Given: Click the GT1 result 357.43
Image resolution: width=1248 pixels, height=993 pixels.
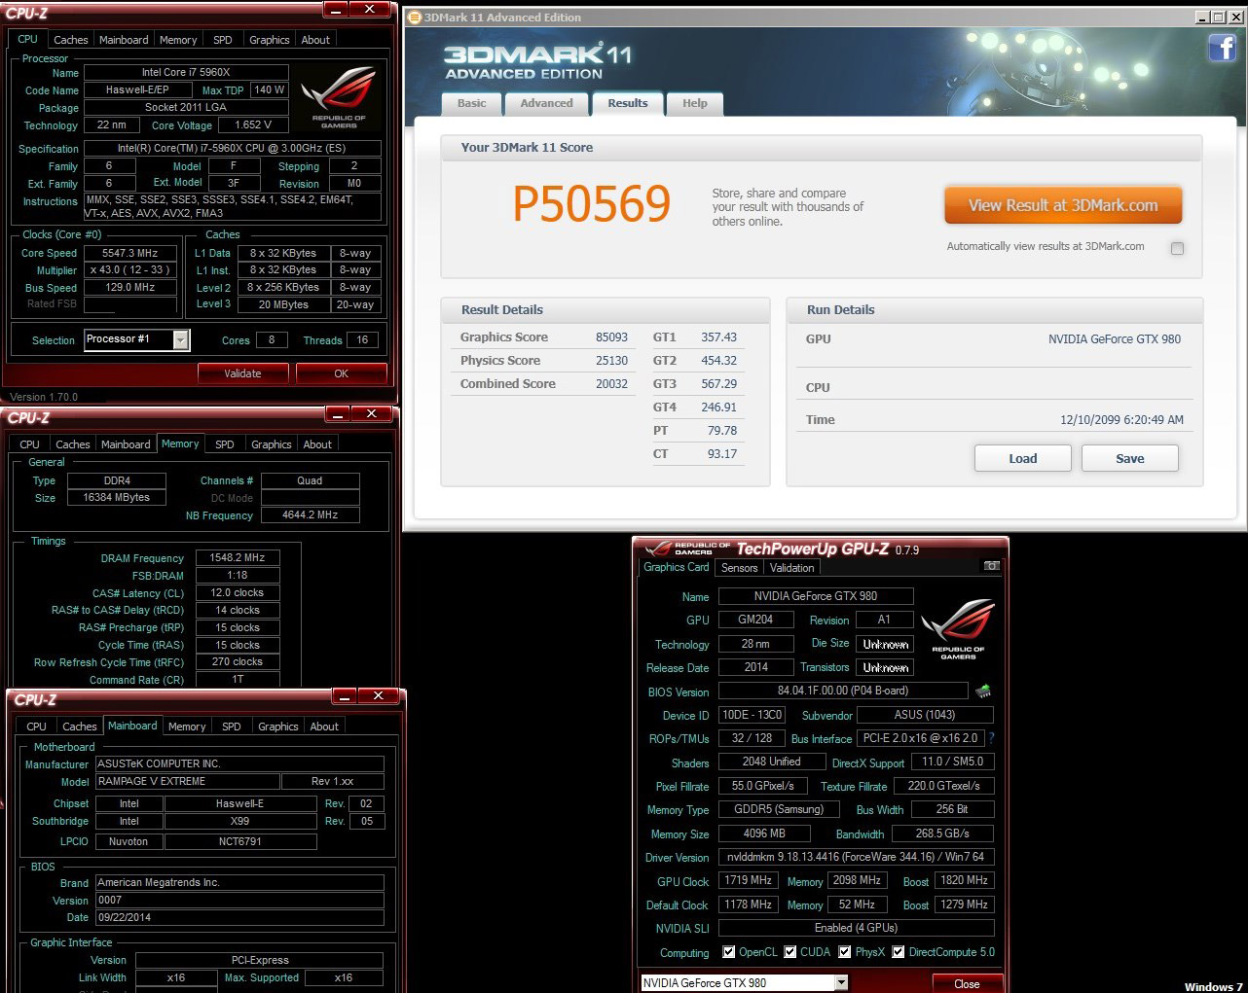Looking at the screenshot, I should 719,337.
